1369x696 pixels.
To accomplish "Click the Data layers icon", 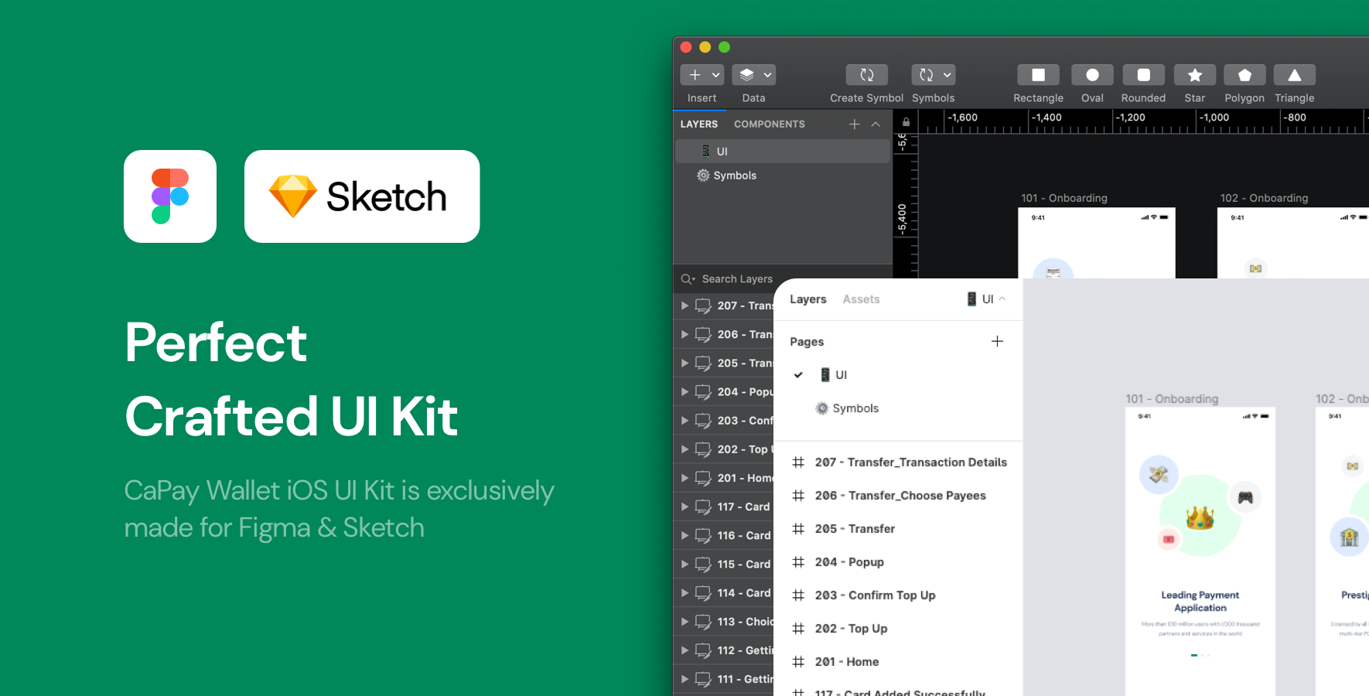I will [x=746, y=75].
